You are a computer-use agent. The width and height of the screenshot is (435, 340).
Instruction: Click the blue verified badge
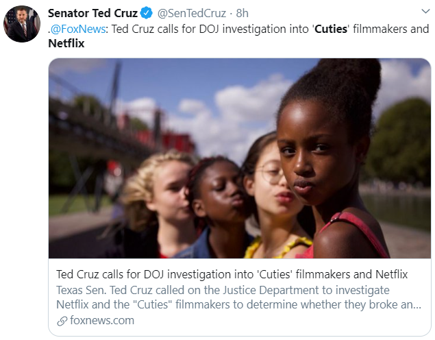point(148,12)
